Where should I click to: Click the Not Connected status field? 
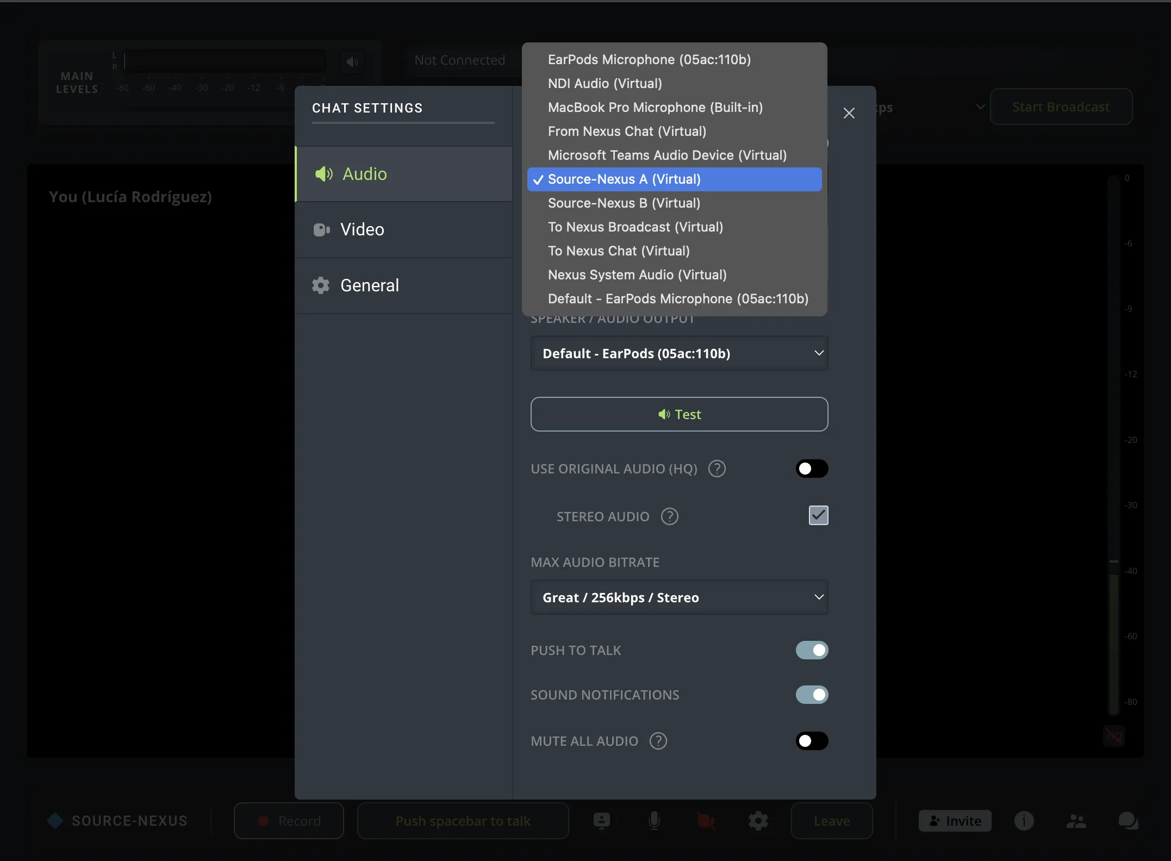click(x=460, y=60)
